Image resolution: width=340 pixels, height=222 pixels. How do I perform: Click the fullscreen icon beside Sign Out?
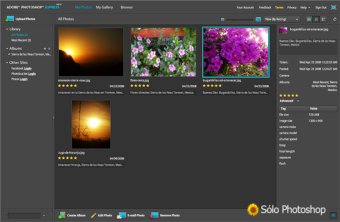pyautogui.click(x=333, y=7)
